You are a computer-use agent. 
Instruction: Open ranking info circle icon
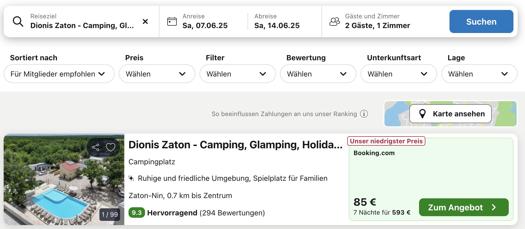click(x=364, y=114)
